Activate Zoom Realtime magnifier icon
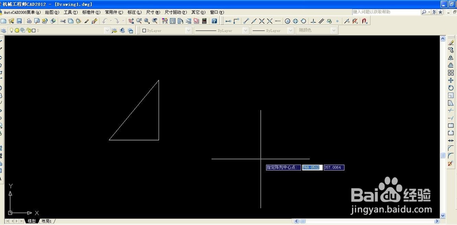 [139, 21]
